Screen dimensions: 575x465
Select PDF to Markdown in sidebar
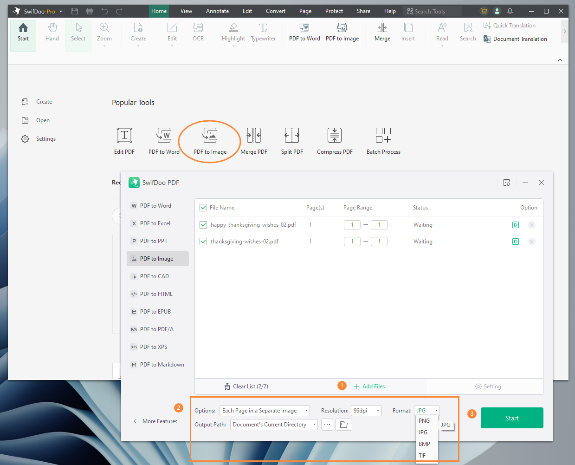click(158, 365)
